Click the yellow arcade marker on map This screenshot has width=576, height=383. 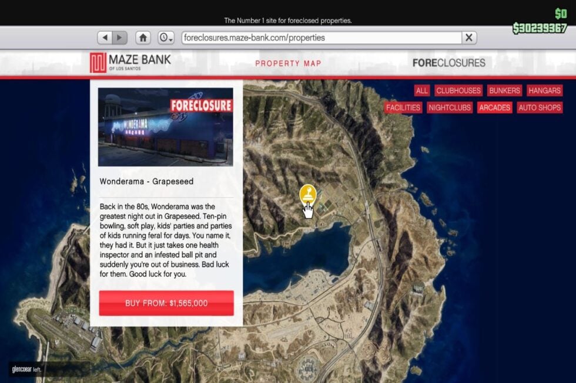pyautogui.click(x=307, y=194)
